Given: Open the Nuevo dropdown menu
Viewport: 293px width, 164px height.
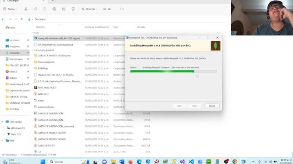Looking at the screenshot, I should click(10, 9).
